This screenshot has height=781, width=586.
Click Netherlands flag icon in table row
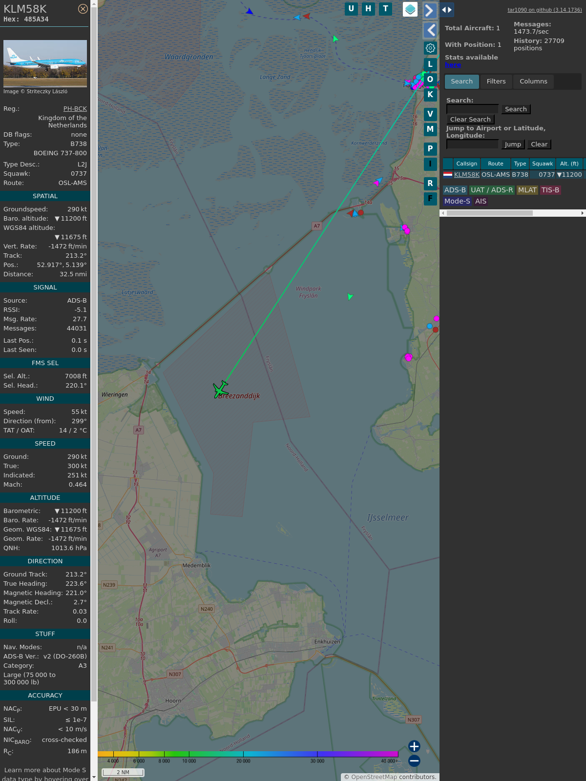click(448, 174)
